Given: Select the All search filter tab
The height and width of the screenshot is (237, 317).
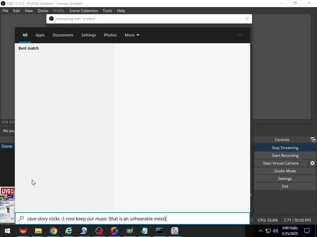Looking at the screenshot, I should 25,35.
